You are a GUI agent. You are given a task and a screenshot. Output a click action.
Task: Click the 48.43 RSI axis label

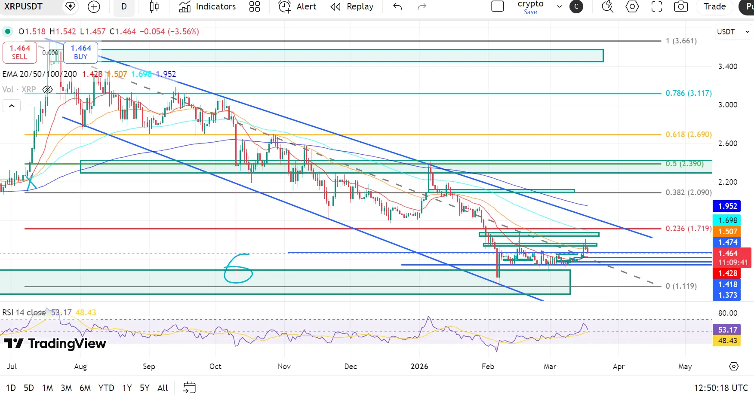point(726,341)
